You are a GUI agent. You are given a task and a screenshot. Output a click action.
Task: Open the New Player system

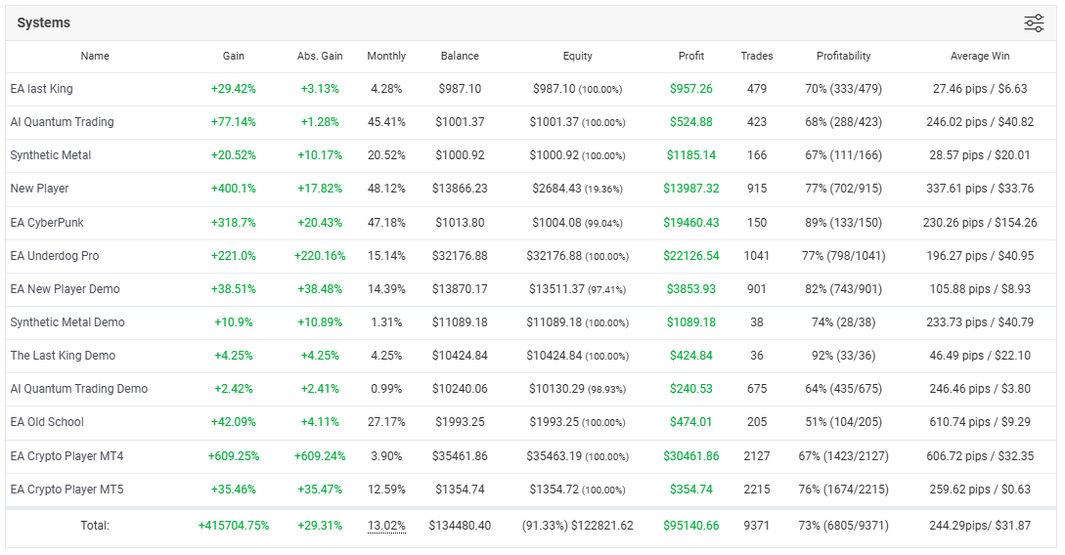(x=39, y=189)
